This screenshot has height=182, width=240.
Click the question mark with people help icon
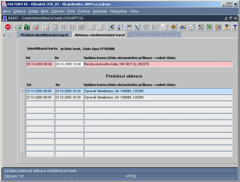pyautogui.click(x=226, y=27)
